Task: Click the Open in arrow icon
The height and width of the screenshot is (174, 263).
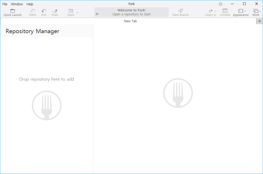Action: (211, 11)
